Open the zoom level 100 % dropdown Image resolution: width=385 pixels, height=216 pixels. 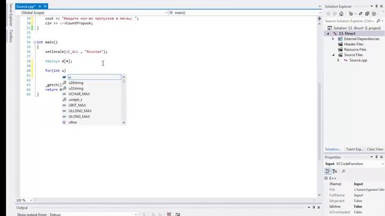point(31,200)
